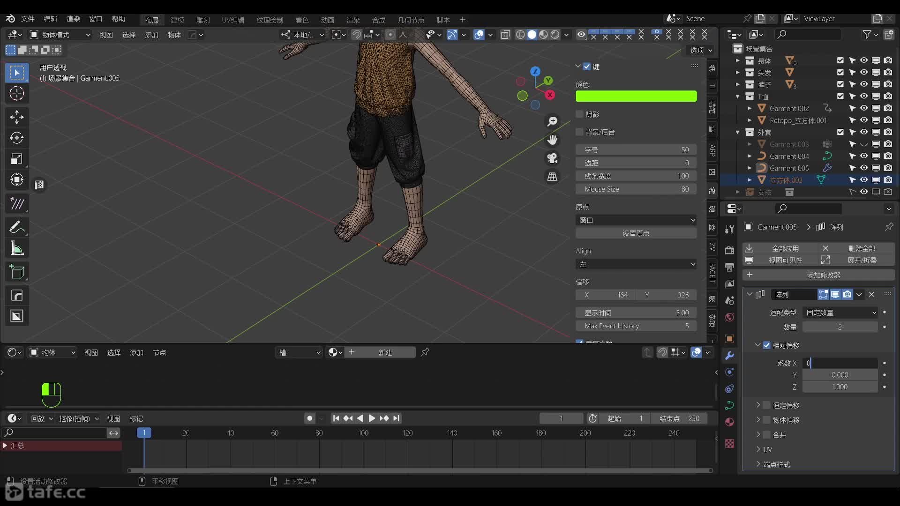Expand the UV section of array modifier

point(758,449)
